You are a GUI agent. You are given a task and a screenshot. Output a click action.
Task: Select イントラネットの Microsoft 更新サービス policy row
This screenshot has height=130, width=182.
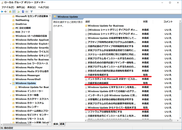(112, 79)
